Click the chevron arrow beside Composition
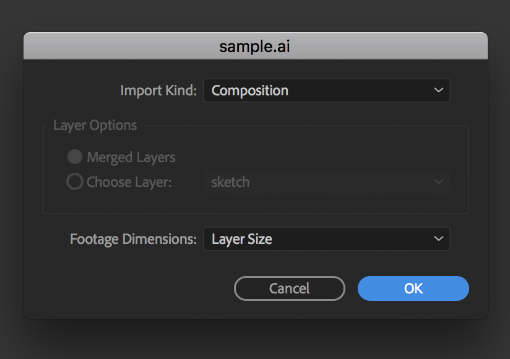This screenshot has width=510, height=359. [x=438, y=90]
